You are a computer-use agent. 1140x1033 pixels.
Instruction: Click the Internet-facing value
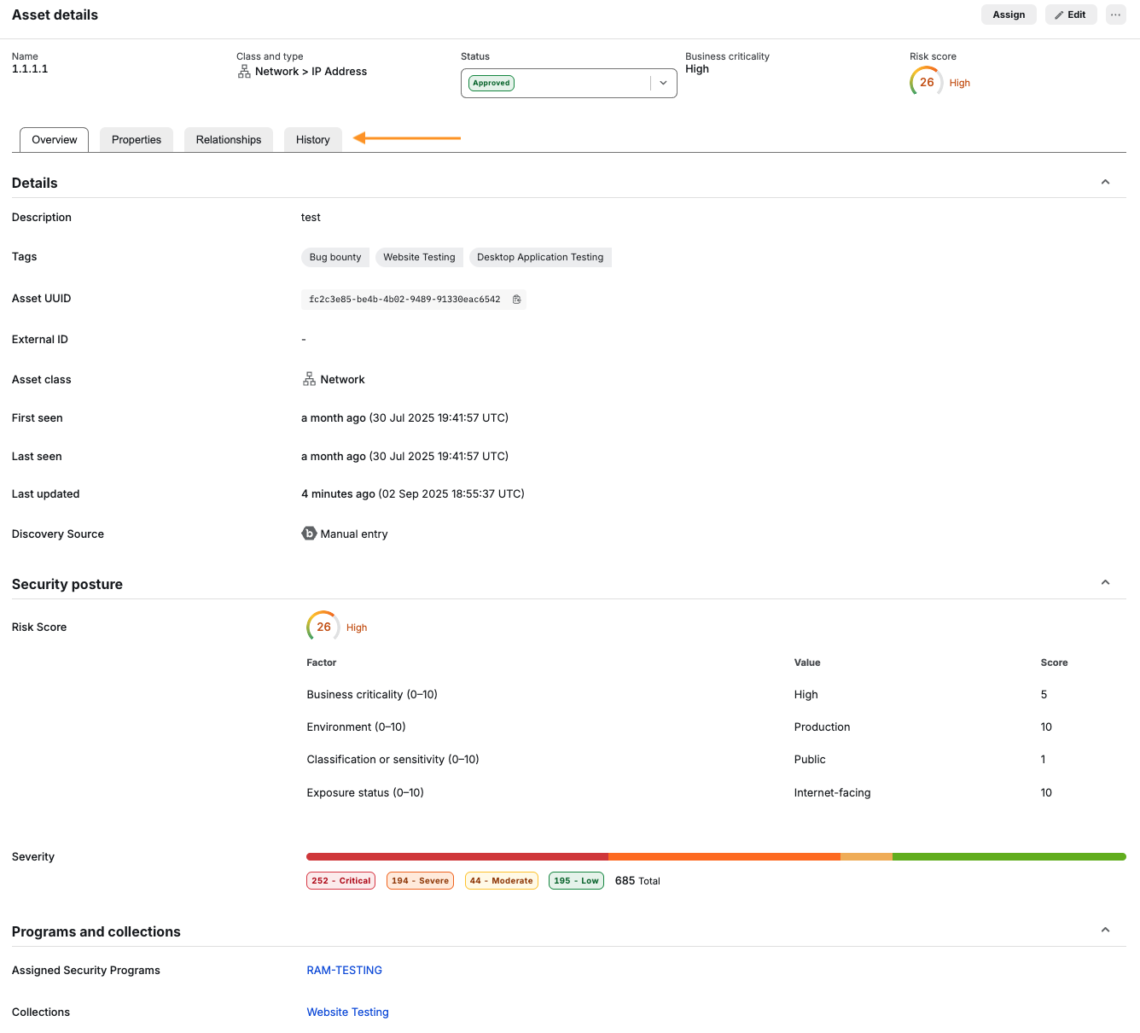coord(832,793)
